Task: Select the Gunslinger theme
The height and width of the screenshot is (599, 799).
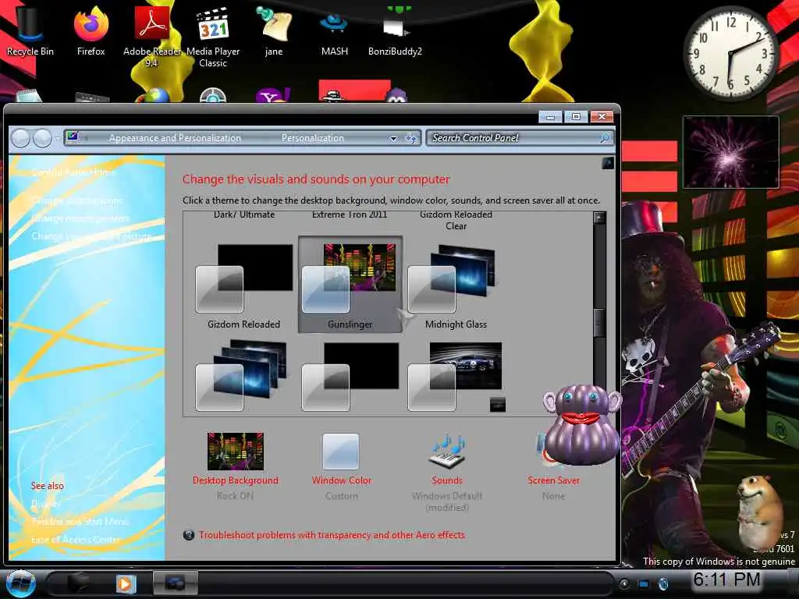Action: click(350, 284)
